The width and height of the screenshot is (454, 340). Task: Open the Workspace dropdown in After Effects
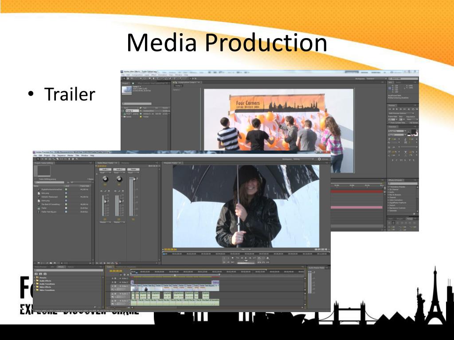(x=376, y=79)
